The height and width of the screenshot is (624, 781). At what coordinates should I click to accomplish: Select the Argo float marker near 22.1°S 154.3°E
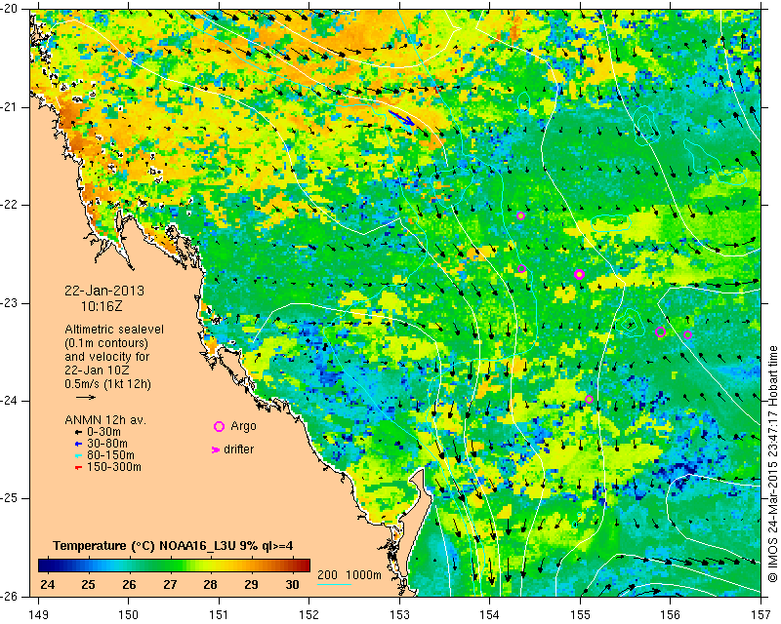click(520, 215)
